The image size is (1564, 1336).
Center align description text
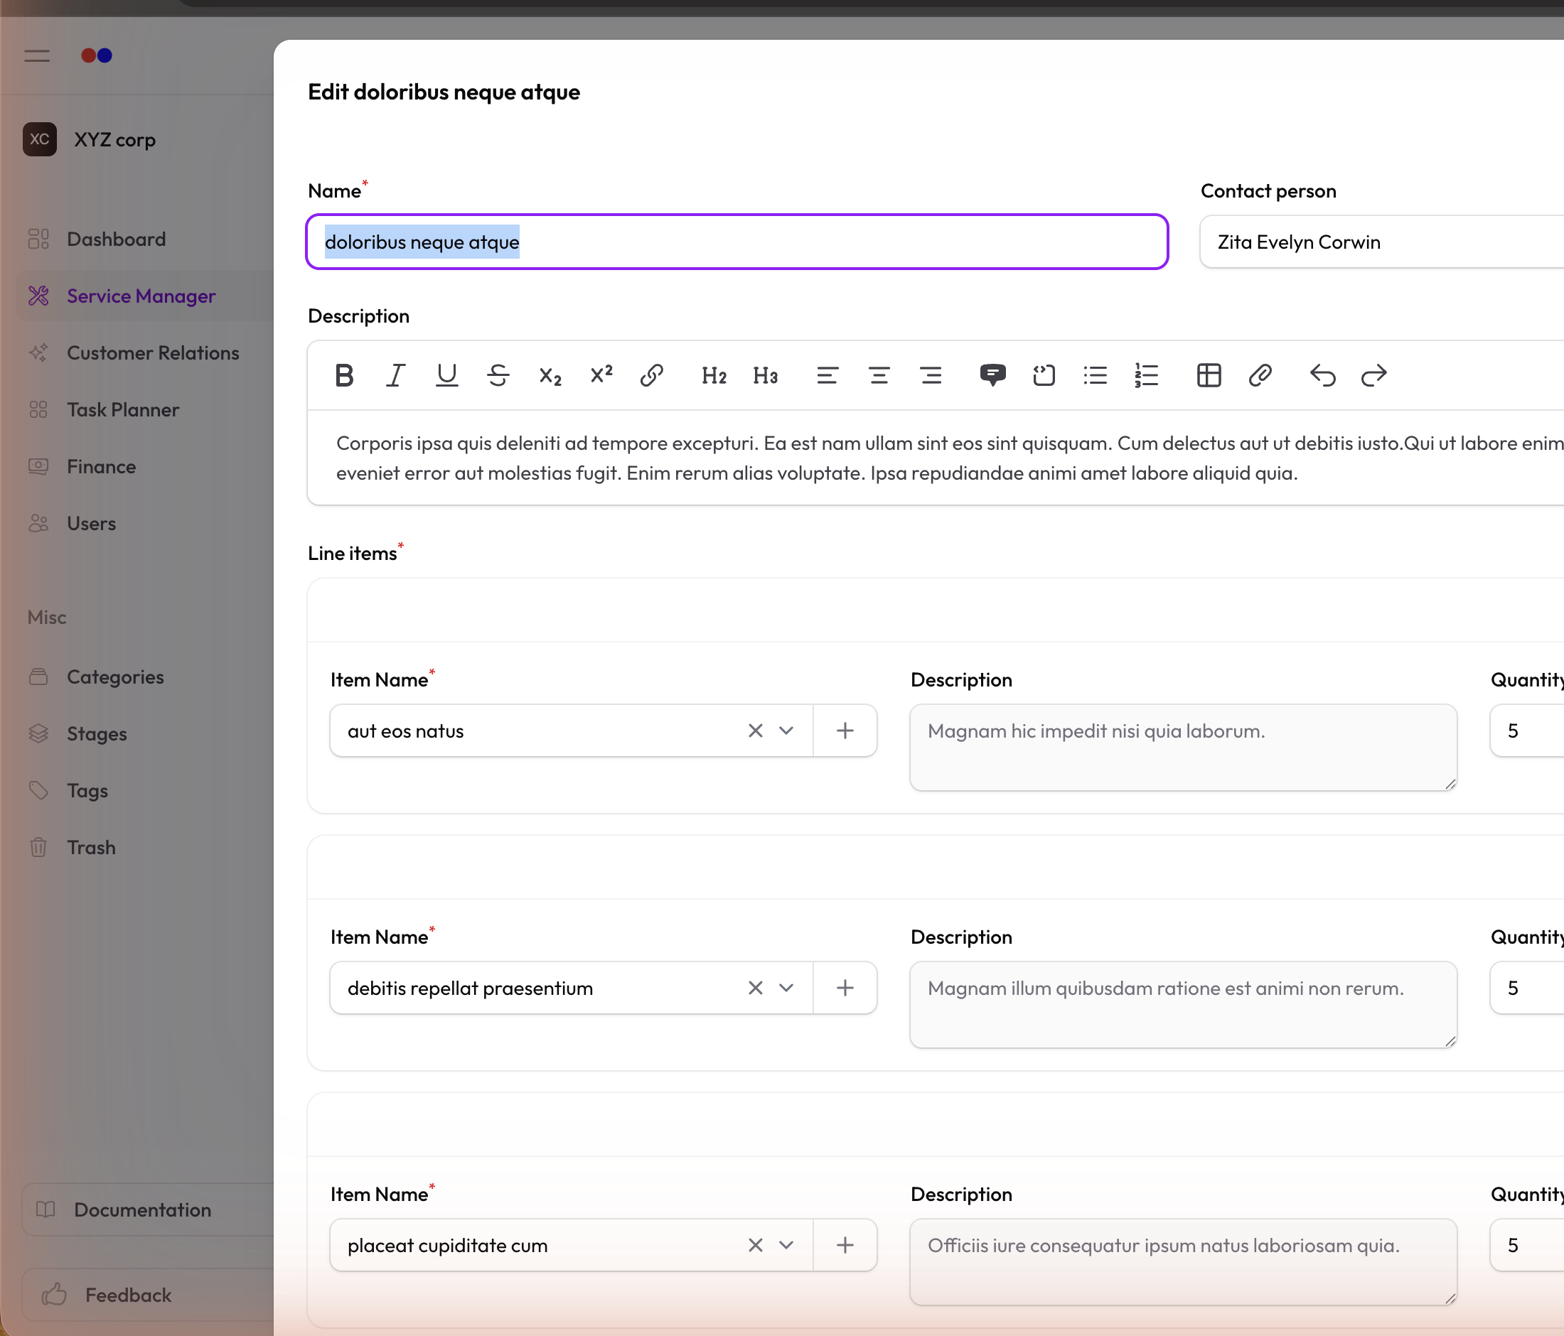click(879, 375)
